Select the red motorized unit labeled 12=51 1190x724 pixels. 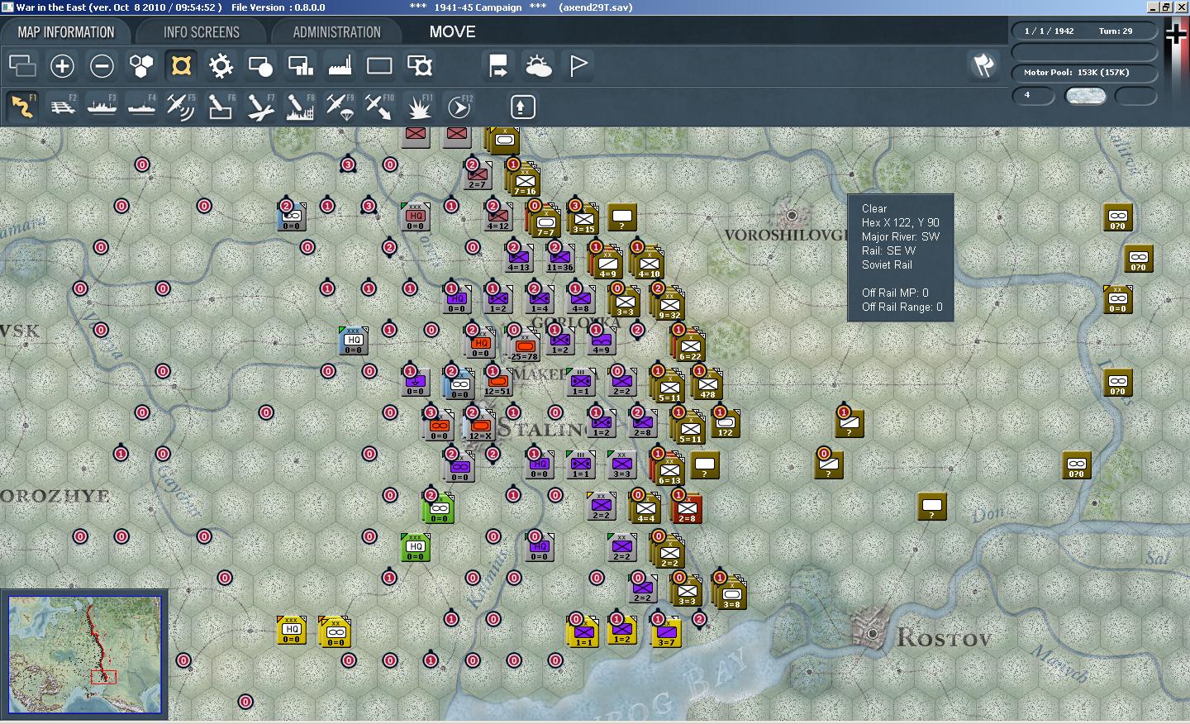(x=497, y=381)
